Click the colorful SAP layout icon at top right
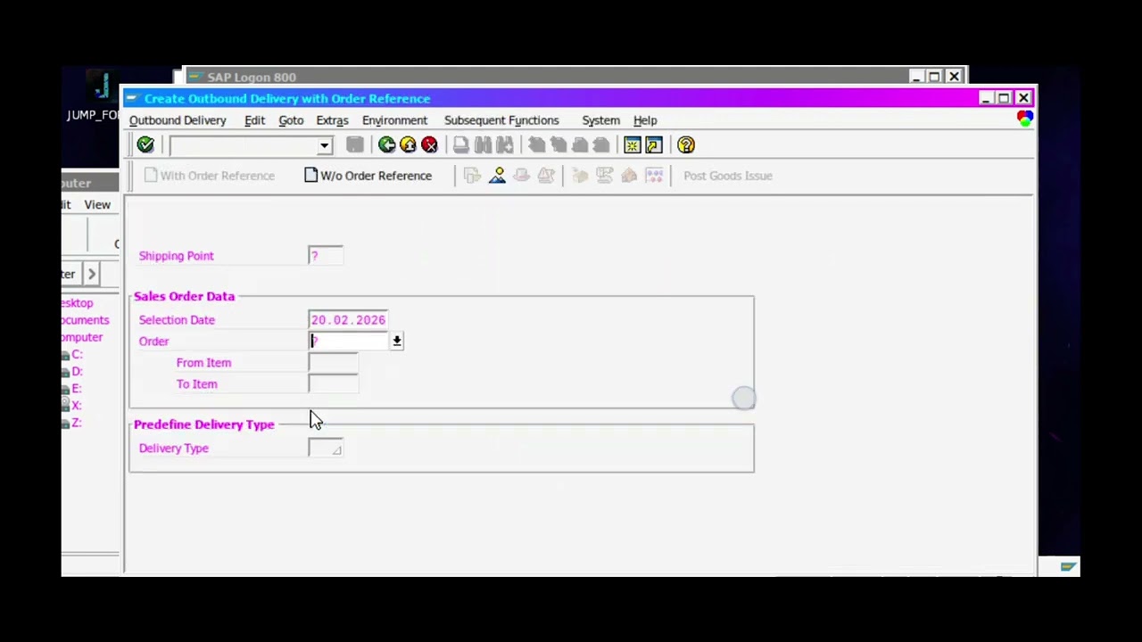 click(x=1024, y=119)
